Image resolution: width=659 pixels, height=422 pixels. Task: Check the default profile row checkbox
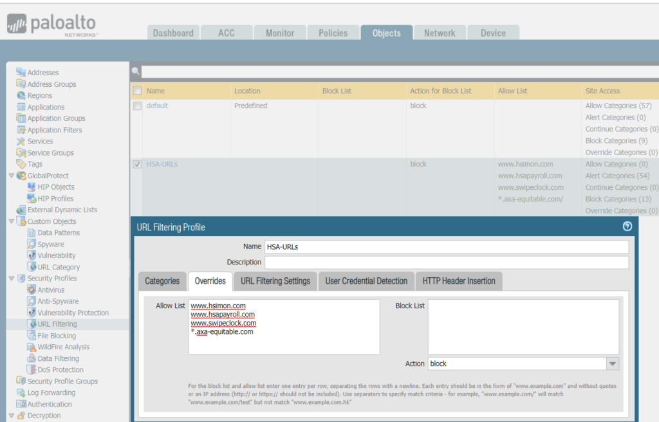(138, 105)
